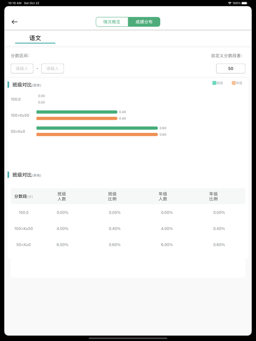Open the 语文 subject tab
Viewport: 256px width, 341px height.
tap(35, 38)
